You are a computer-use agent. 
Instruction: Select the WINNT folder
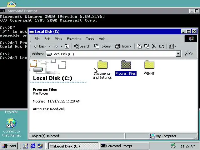click(149, 68)
